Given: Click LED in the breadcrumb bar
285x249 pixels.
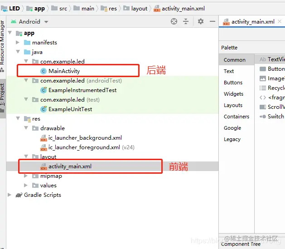Looking at the screenshot, I should coord(14,8).
